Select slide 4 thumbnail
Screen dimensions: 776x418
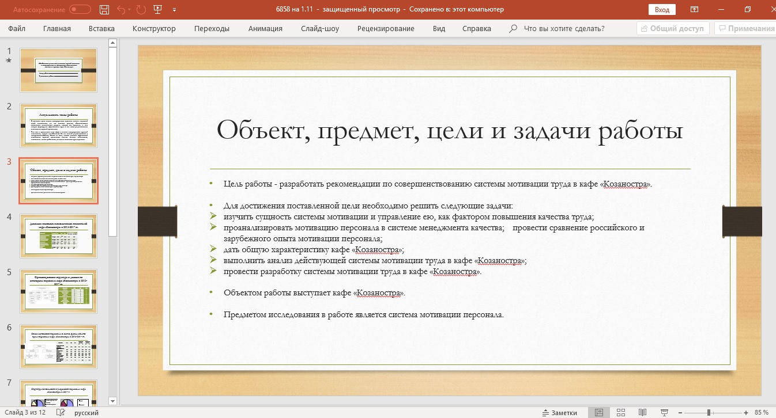coord(59,236)
